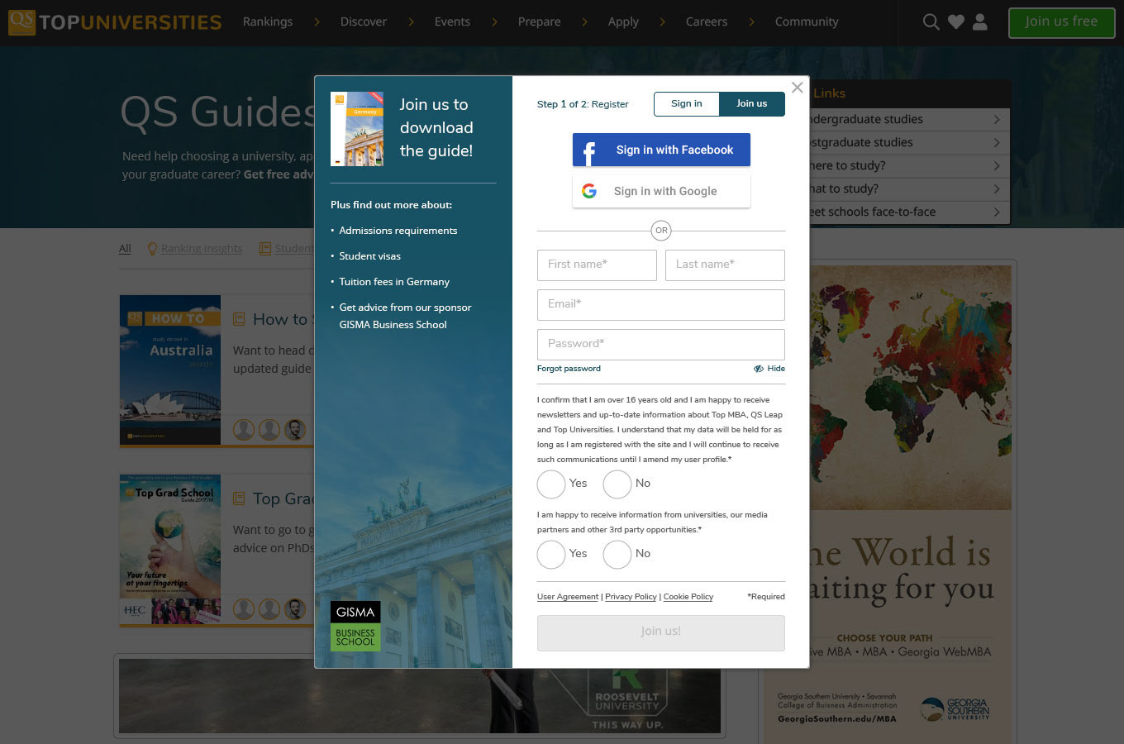Click the QS TopUniversities logo
Screen dimensions: 1124x744
point(115,22)
